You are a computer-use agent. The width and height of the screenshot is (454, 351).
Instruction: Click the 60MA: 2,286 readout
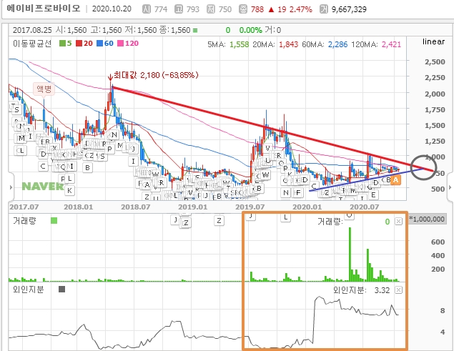tap(325, 44)
